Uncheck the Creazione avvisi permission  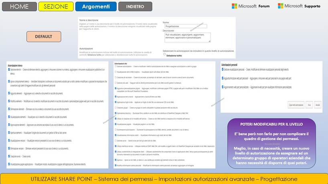coord(9,156)
